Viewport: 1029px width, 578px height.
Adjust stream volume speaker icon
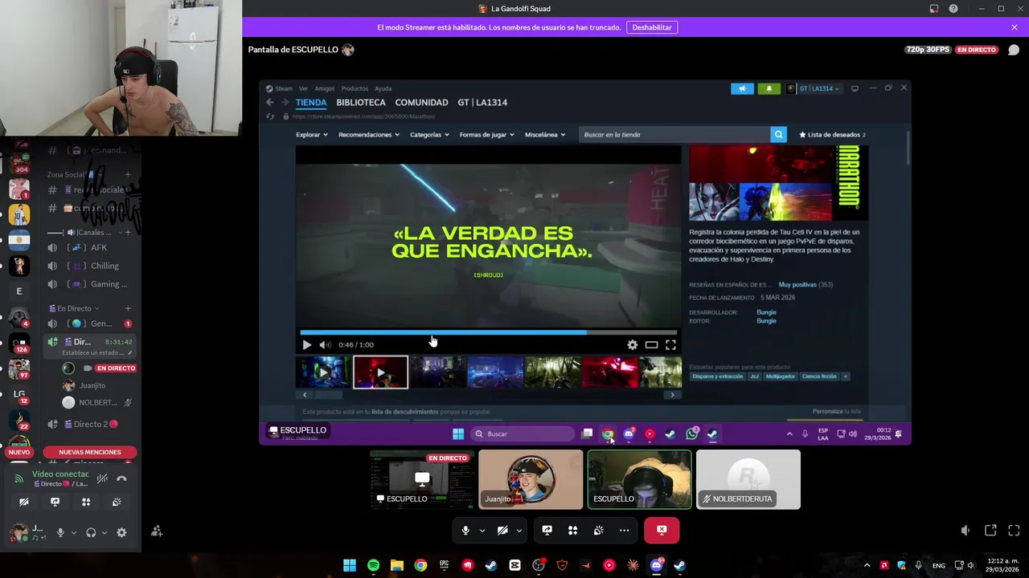965,531
